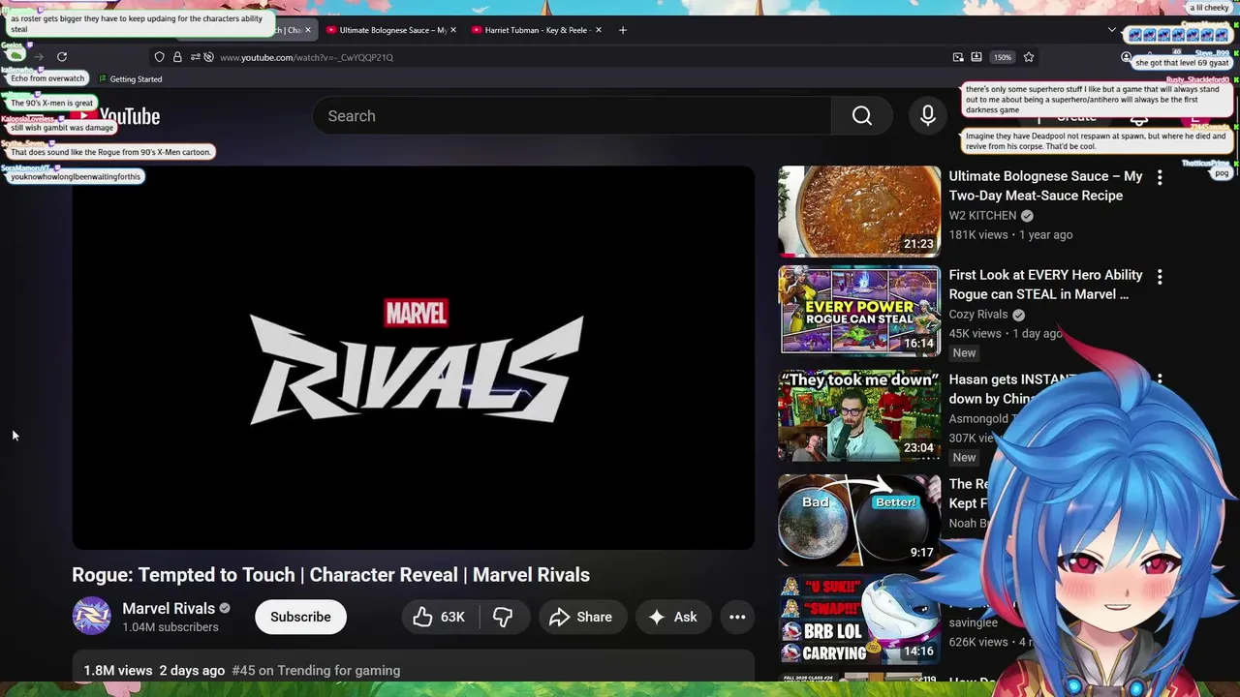Open the Ultimate Bolognese Sauce thumbnail
1240x697 pixels.
coord(859,211)
